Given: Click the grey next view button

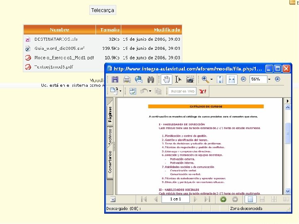Looking at the screenshot, I should pos(235,199).
